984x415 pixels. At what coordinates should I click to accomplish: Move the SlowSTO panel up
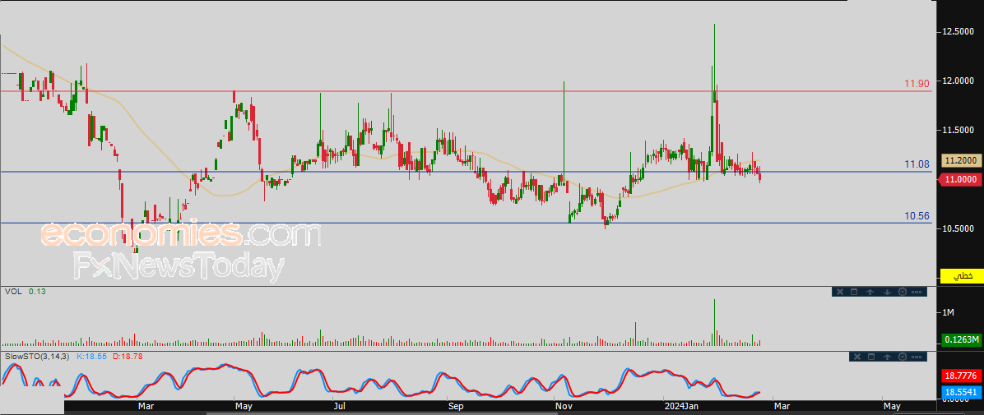pyautogui.click(x=888, y=357)
